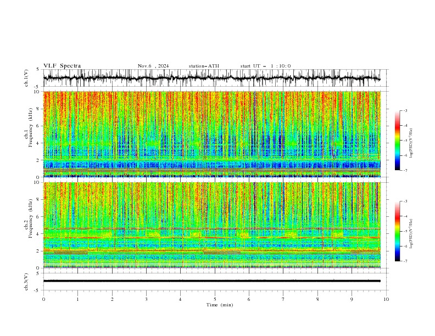Screen dimensions: 435x336
Task: Select the "start UT = 1 :10: 0" text
Action: click(x=265, y=66)
